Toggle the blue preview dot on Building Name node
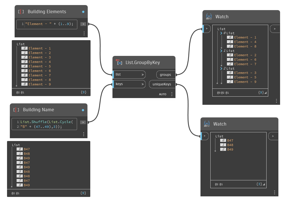The height and width of the screenshot is (209, 293). pos(83,110)
